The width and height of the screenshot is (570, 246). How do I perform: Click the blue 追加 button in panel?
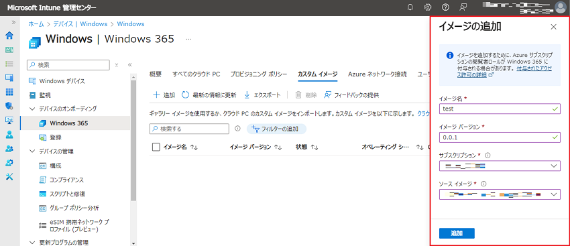(457, 233)
